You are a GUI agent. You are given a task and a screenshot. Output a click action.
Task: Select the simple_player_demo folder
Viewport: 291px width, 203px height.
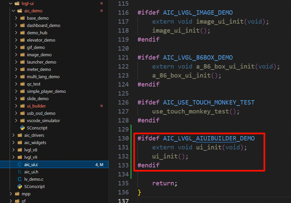[x=46, y=91]
